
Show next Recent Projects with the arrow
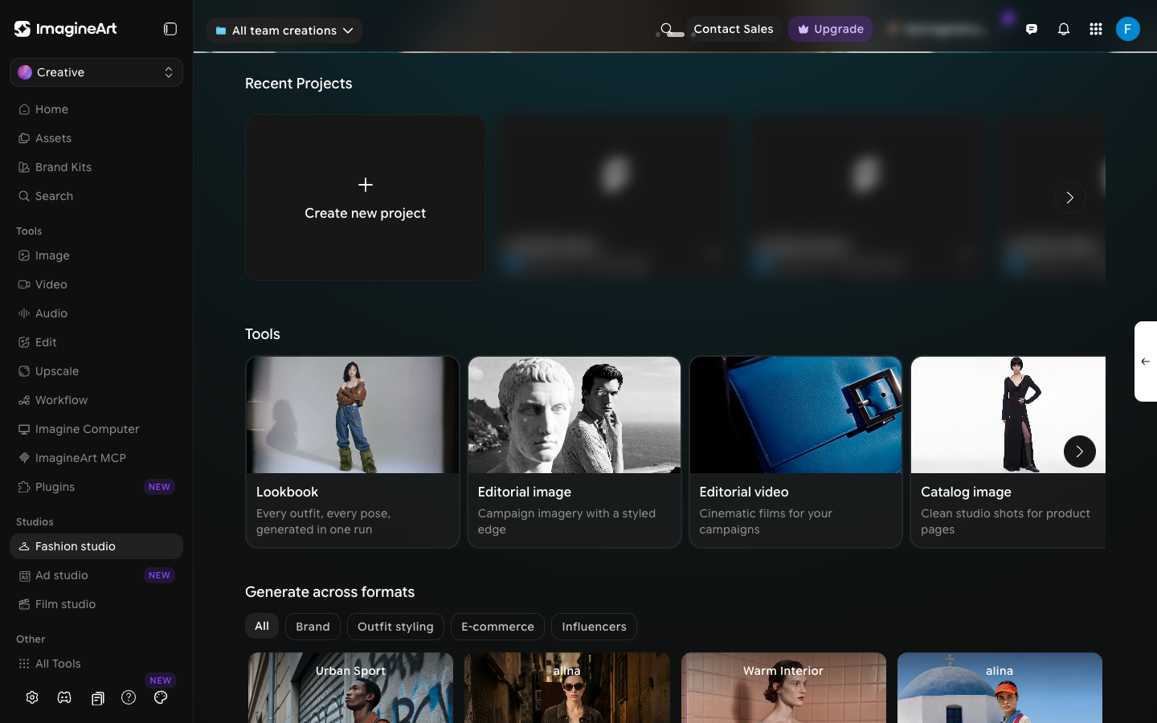click(1070, 198)
